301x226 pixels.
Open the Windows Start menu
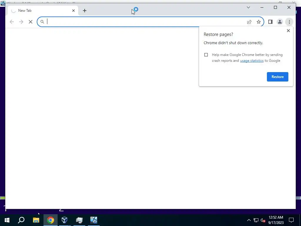coord(7,220)
